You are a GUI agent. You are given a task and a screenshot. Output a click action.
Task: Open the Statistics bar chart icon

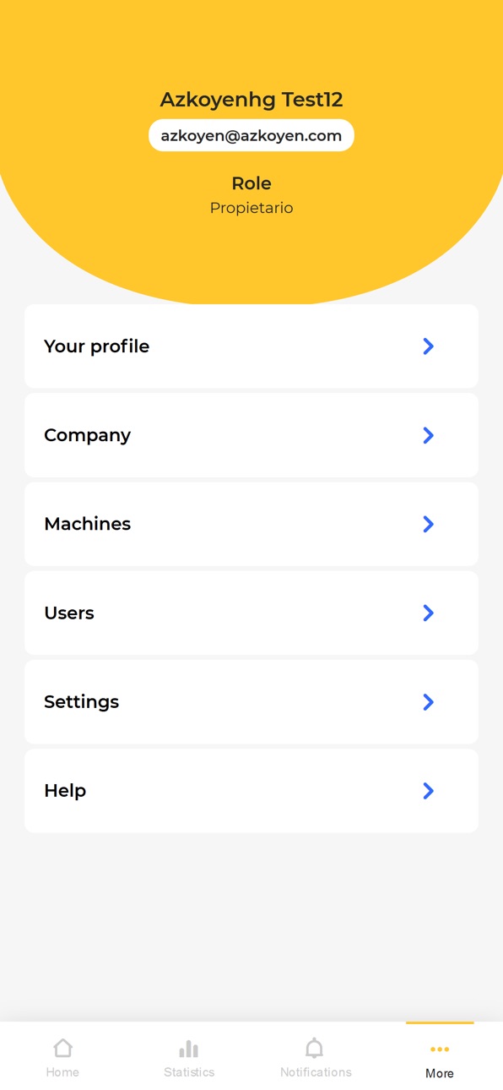[189, 1049]
